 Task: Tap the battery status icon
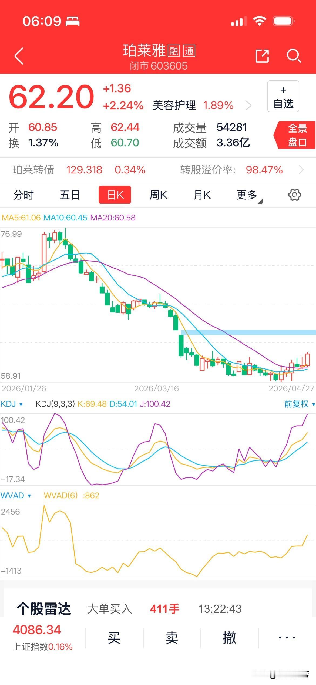coord(284,21)
